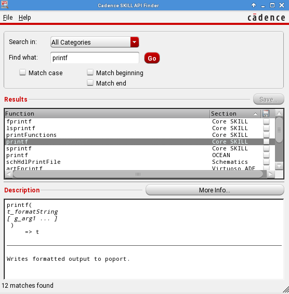Select the fprintf result row

click(x=139, y=121)
